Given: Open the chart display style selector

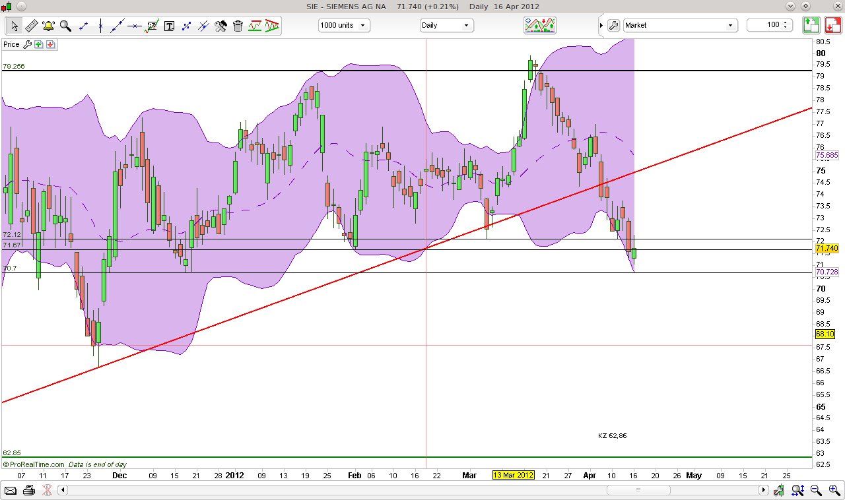Looking at the screenshot, I should click(539, 25).
